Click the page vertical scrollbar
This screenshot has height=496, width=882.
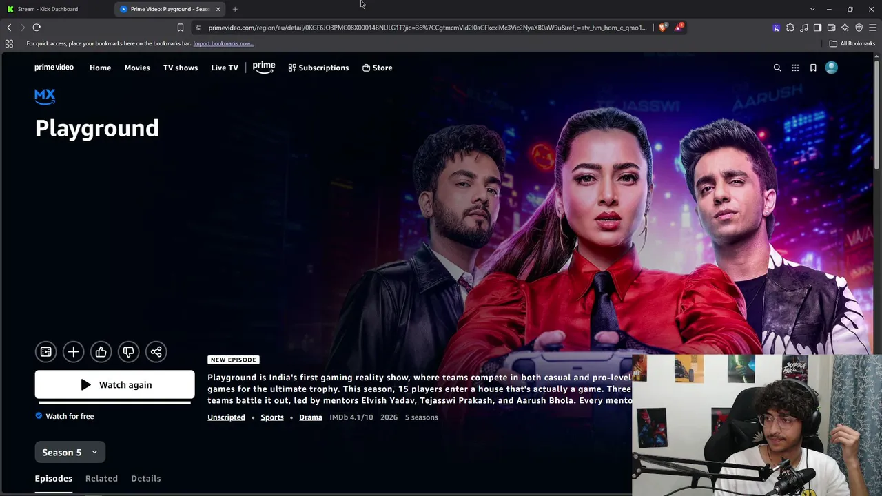[x=877, y=114]
